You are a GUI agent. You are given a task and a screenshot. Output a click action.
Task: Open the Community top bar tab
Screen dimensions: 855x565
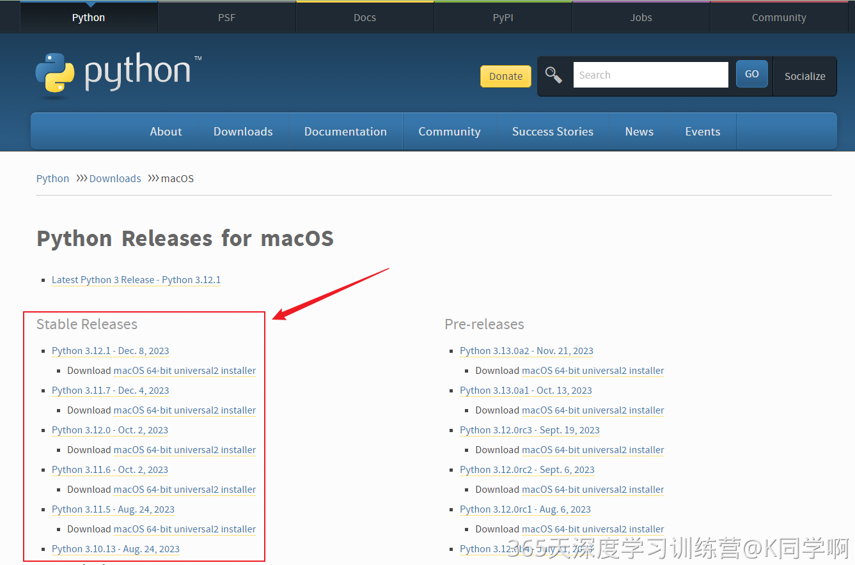(x=779, y=17)
